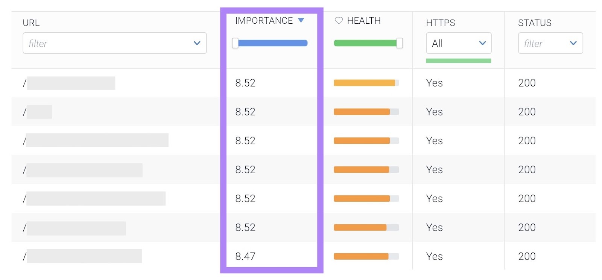Click the Yes value in the first row

click(434, 83)
